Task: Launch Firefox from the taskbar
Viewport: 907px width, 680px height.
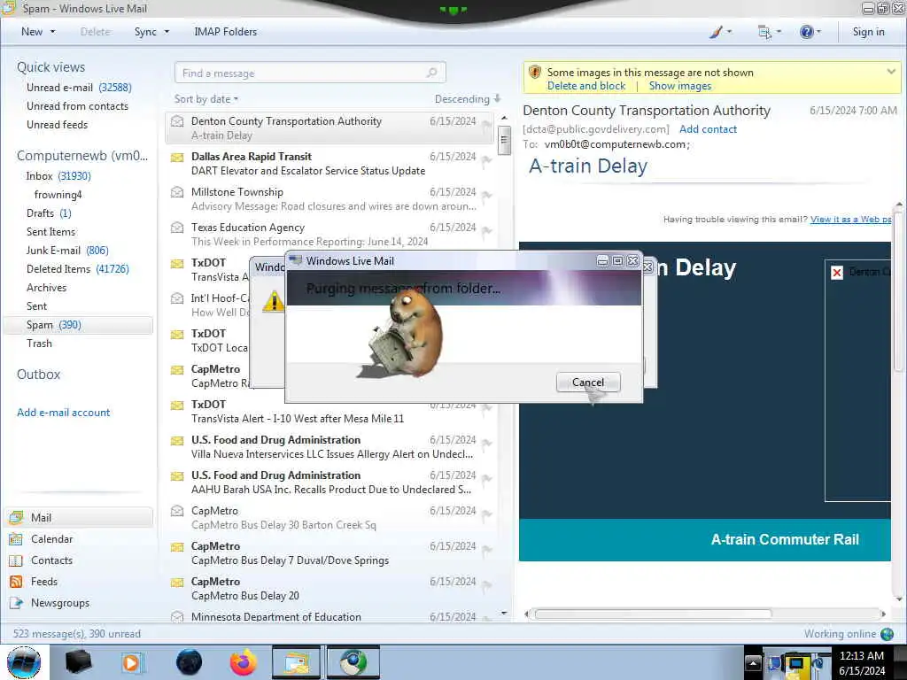Action: (244, 662)
